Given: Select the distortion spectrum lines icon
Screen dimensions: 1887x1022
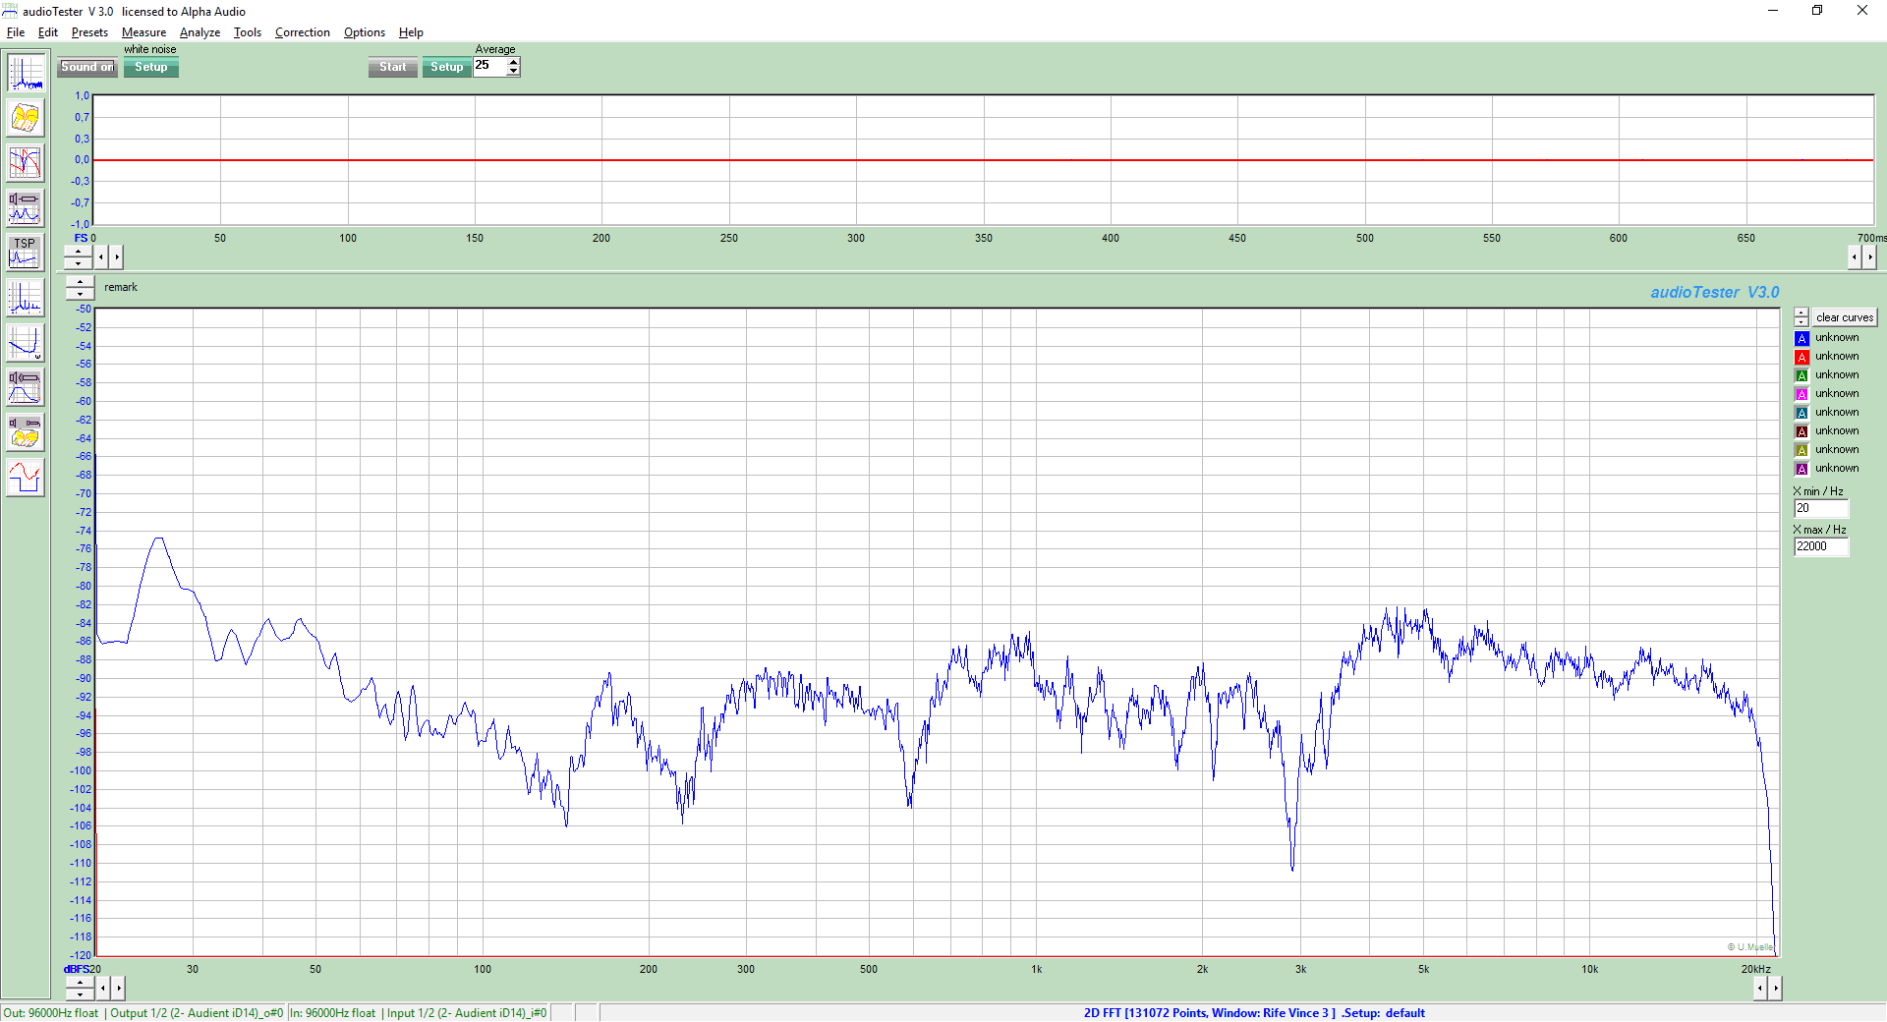Looking at the screenshot, I should tap(26, 298).
